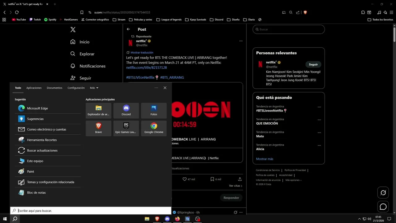Click Mostrar más in trends
Image resolution: width=396 pixels, height=223 pixels.
(265, 159)
